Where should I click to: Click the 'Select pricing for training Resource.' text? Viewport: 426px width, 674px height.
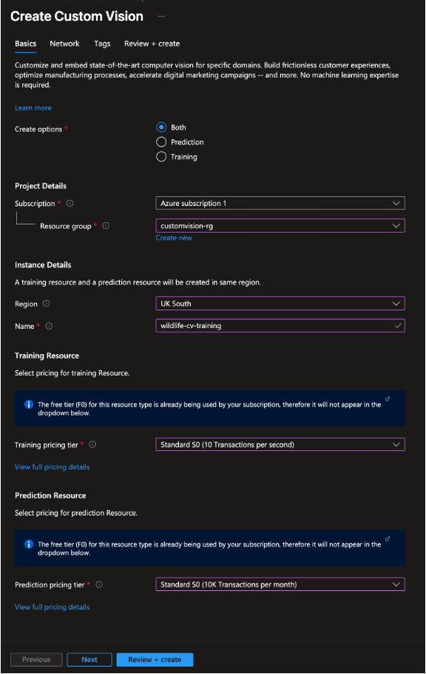[72, 373]
